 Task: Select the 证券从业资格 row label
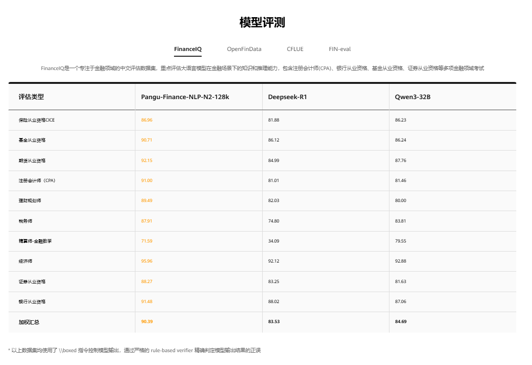(x=32, y=282)
